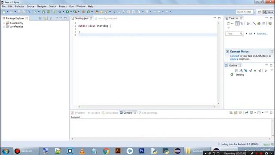The height and width of the screenshot is (155, 275).
Task: Open Google Chrome from the taskbar
Action: coord(106,151)
